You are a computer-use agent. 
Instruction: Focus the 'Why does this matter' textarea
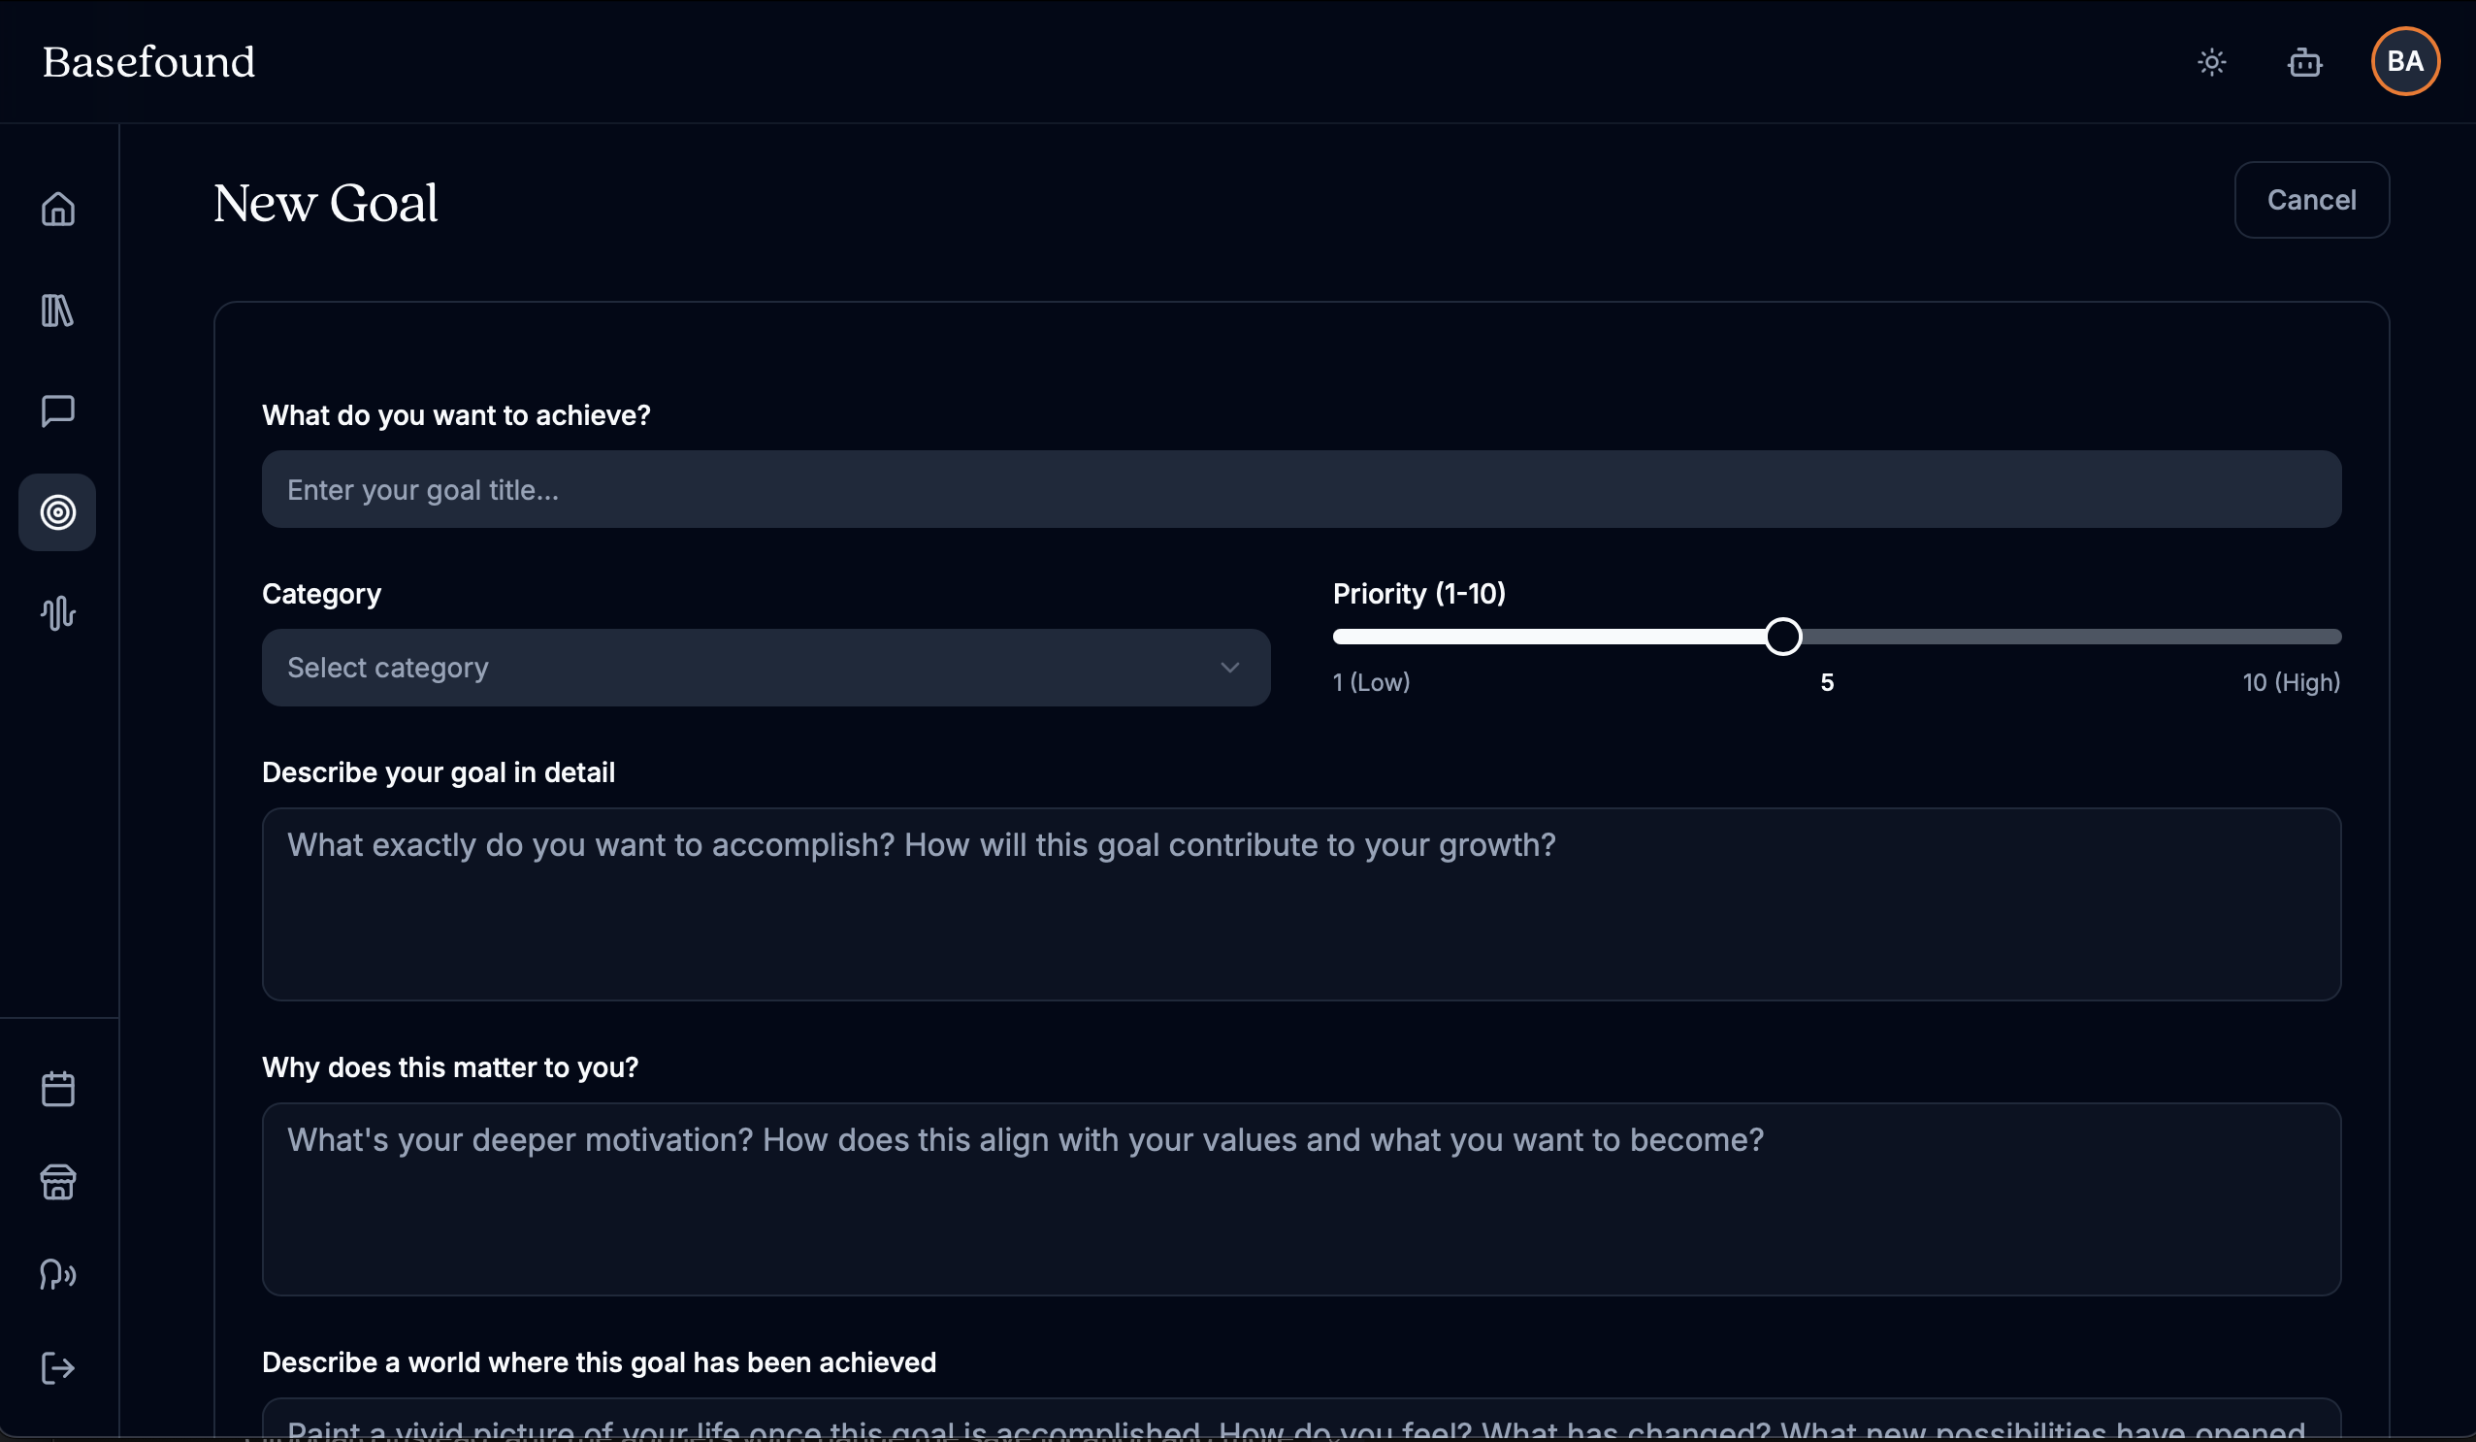pos(1301,1198)
